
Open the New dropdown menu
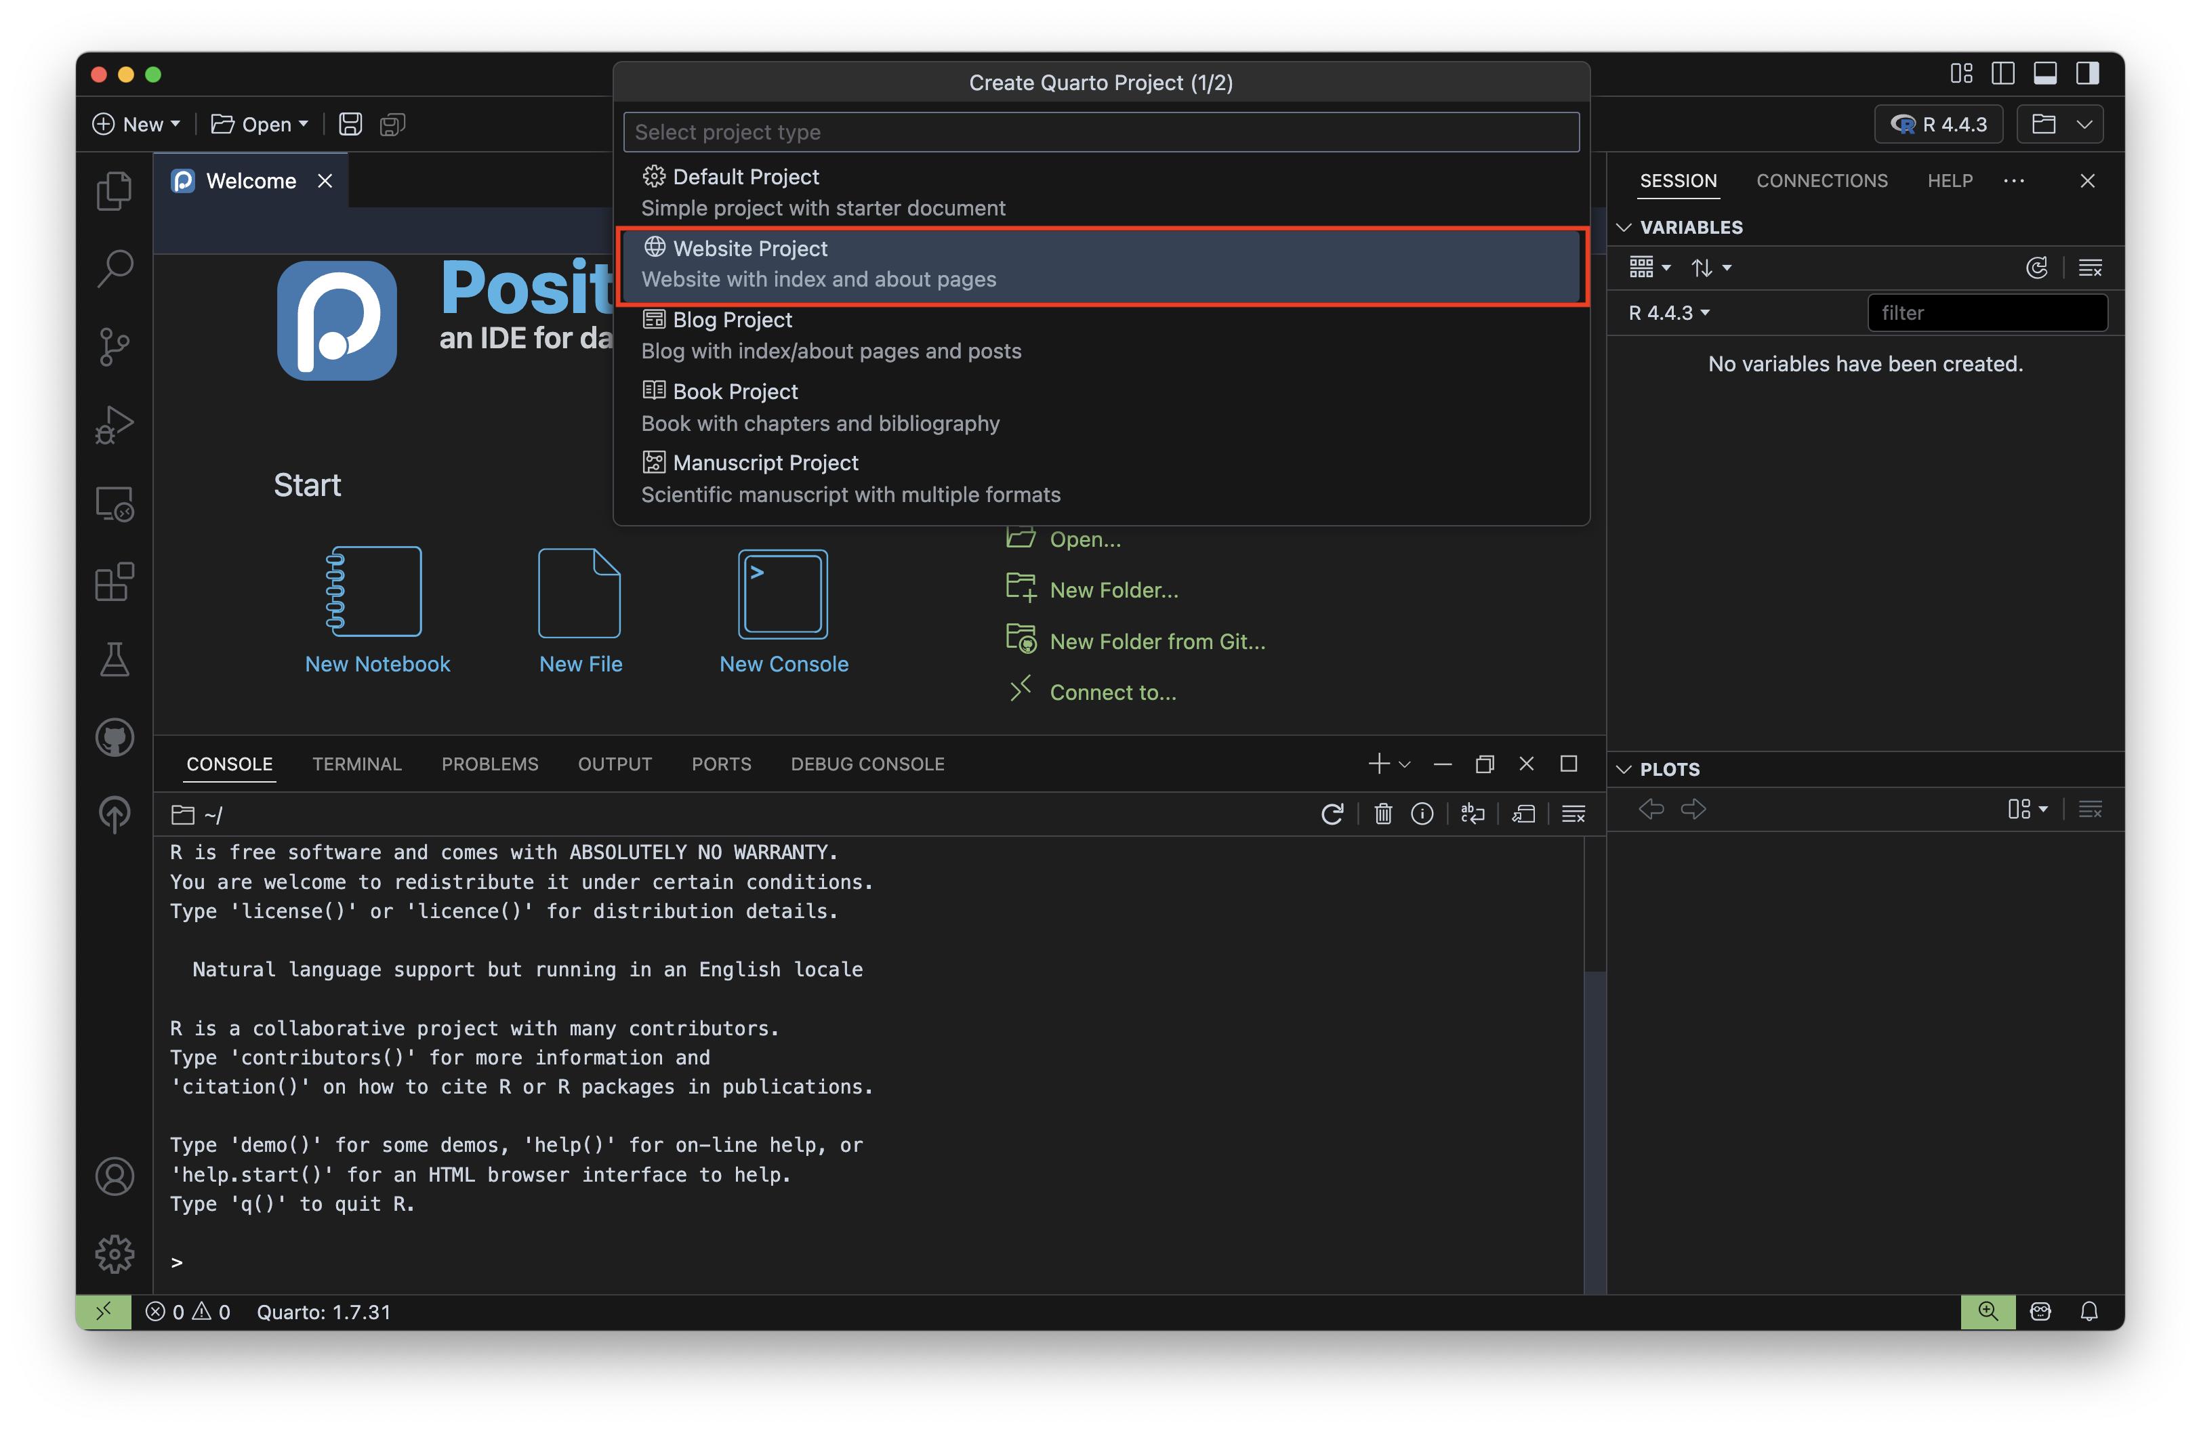[137, 124]
